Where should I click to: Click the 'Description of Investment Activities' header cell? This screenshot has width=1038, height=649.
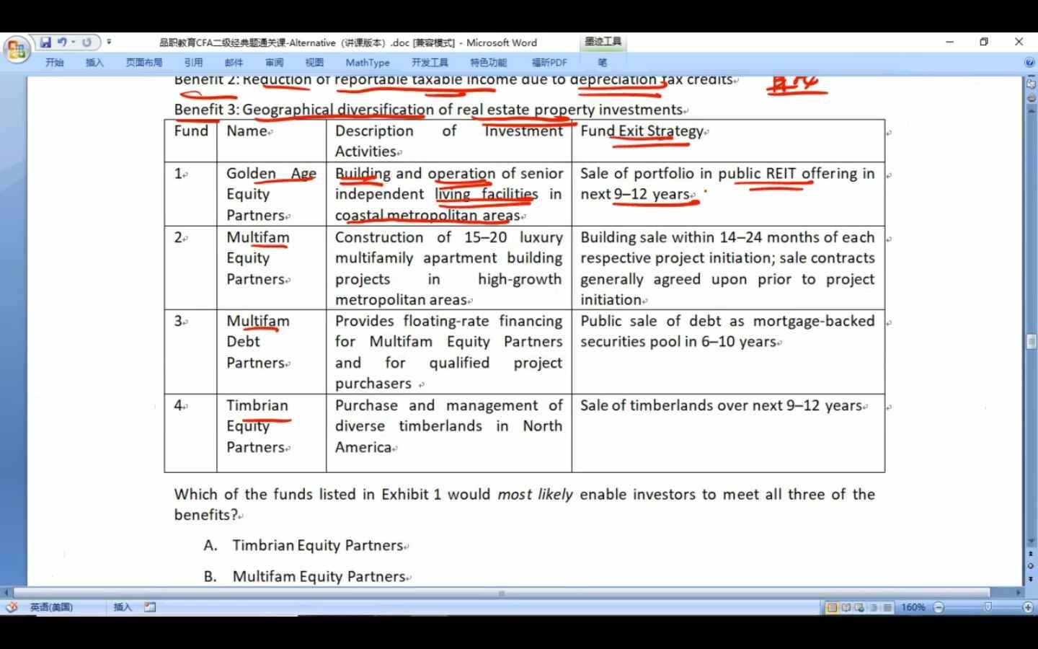pos(449,141)
